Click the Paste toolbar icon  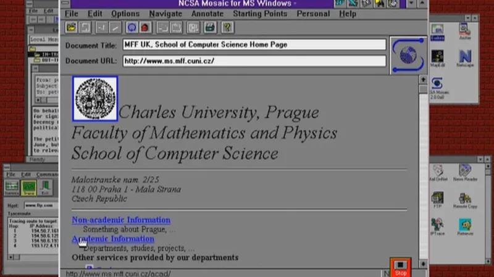point(176,28)
